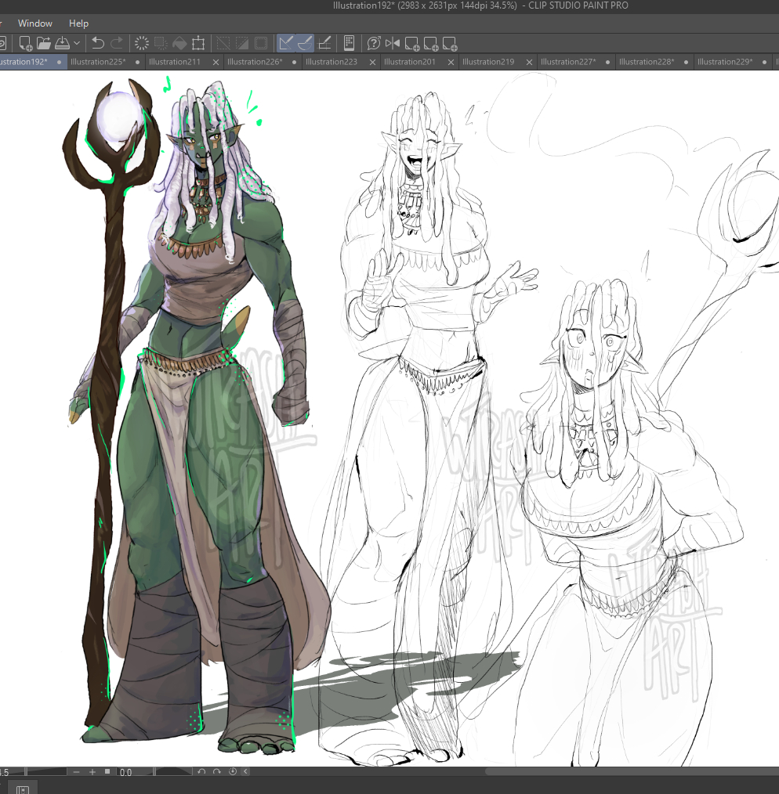Click the Scale/Rotate transform icon
The image size is (779, 794).
click(199, 43)
